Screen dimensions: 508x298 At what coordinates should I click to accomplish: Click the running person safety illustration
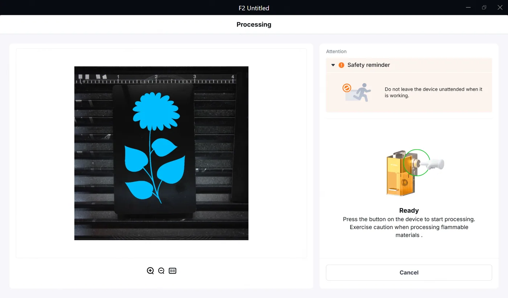[357, 92]
